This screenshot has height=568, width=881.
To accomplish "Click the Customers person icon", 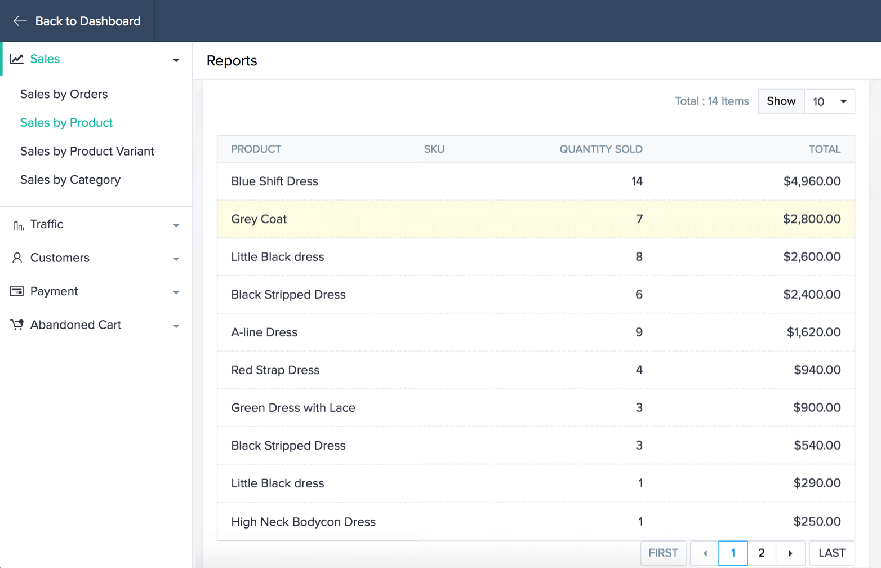I will tap(17, 258).
